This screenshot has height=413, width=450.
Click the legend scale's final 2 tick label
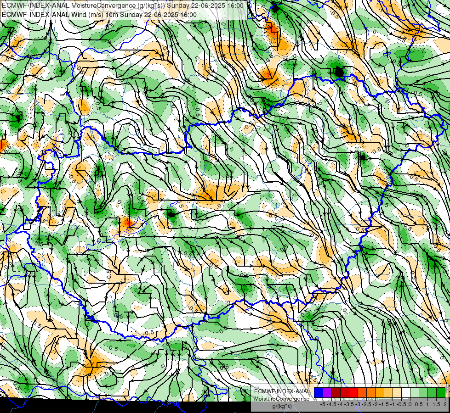click(445, 404)
